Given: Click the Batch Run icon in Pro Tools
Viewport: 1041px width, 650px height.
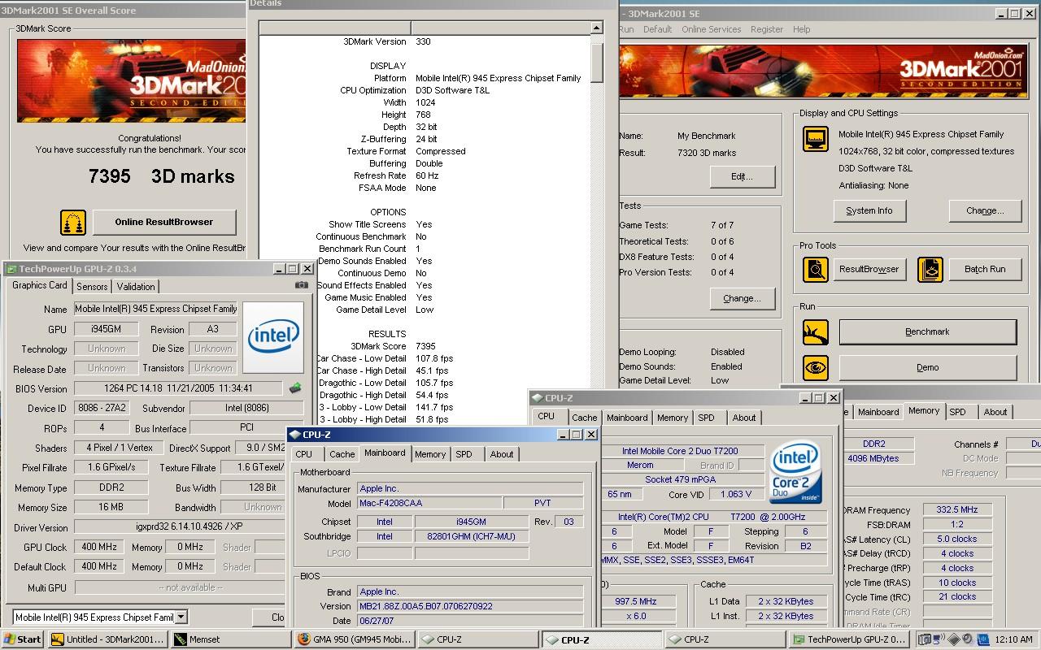Looking at the screenshot, I should (x=930, y=269).
